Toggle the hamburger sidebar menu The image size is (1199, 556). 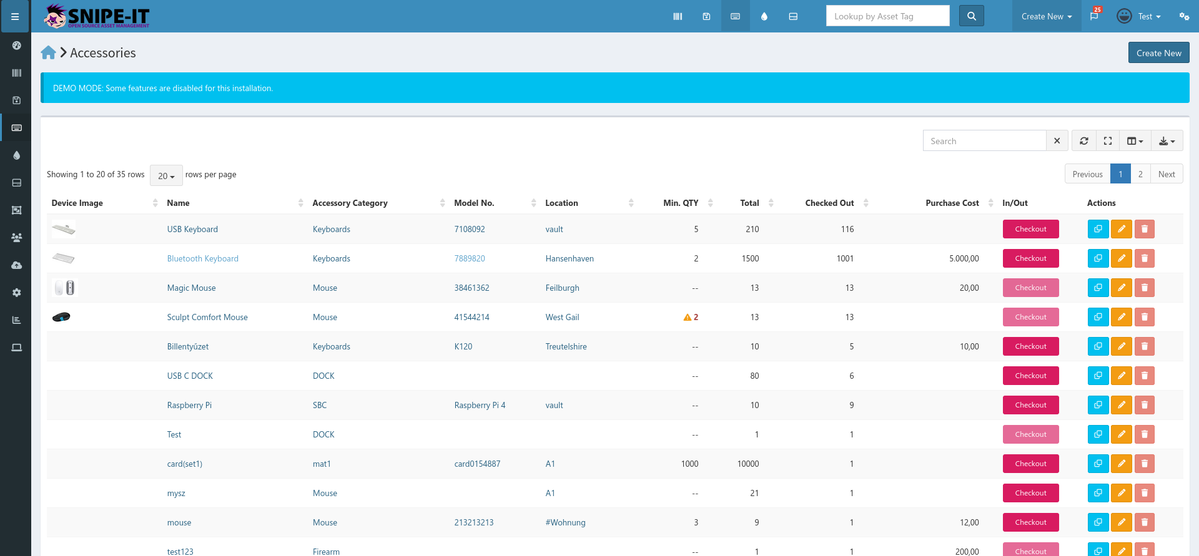(x=15, y=16)
